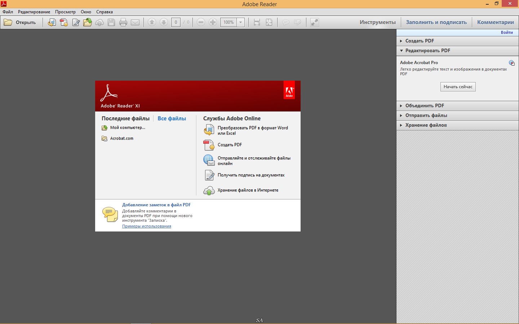519x324 pixels.
Task: Click the Adobe Reader icon in title bar
Action: pos(4,4)
